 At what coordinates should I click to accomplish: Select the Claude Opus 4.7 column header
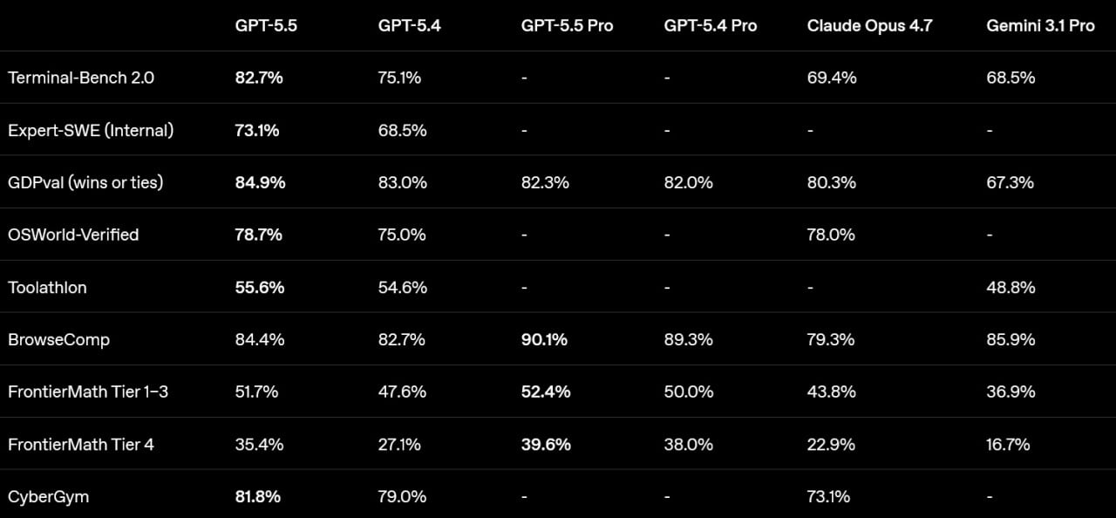point(869,26)
